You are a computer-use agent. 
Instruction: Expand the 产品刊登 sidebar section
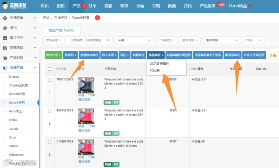click(x=35, y=58)
